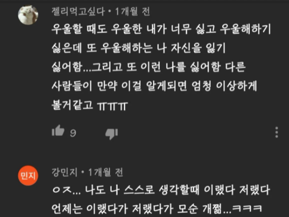Viewport: 289px width, 217px height.
Task: Click the 1개월 전 timestamp beside 젤리먹고싶다
Action: click(132, 11)
